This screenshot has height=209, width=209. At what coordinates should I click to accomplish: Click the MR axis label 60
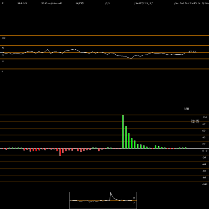(204, 131)
